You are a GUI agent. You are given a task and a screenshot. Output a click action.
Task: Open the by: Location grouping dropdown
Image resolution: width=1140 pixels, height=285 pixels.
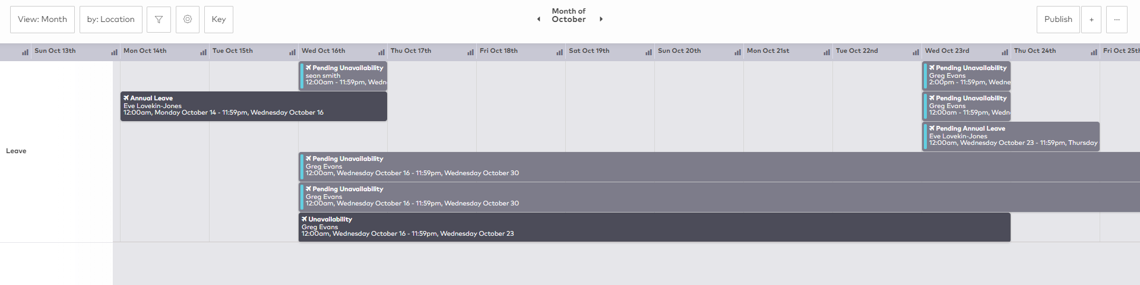[x=111, y=20]
